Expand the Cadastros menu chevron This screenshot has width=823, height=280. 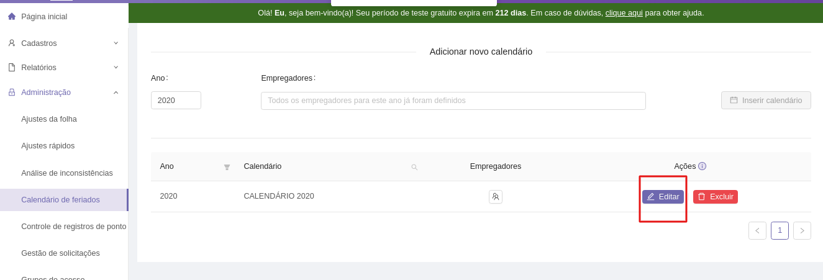(116, 43)
